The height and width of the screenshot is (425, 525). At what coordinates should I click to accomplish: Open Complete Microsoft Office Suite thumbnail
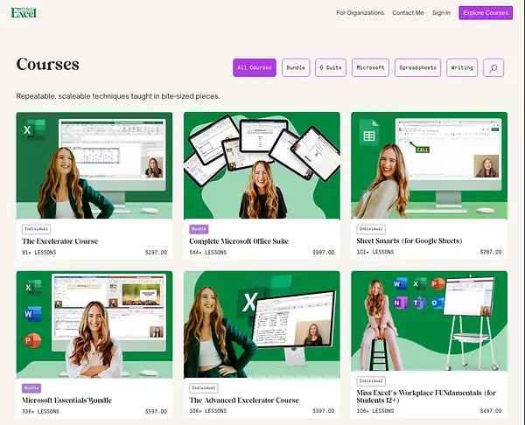(262, 165)
